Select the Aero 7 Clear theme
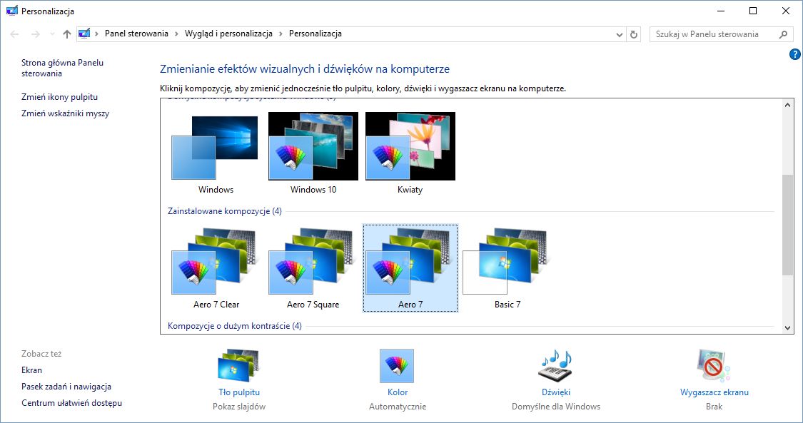 [x=215, y=268]
